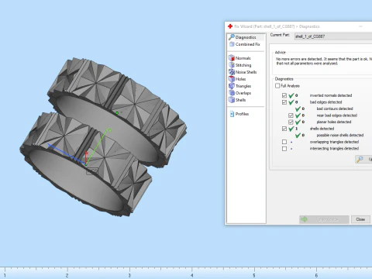Toggle planar holes detected checkbox
Viewport: 372px width, 279px height.
pyautogui.click(x=291, y=122)
